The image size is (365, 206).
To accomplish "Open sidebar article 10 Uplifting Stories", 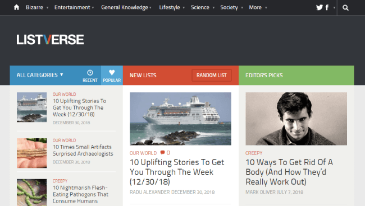I will point(79,107).
